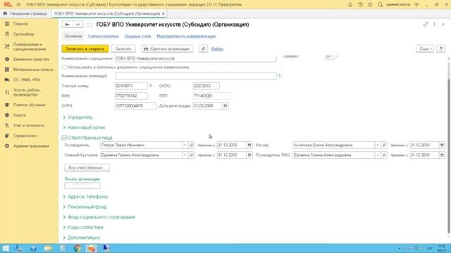Open File Explorer from taskbar

click(x=48, y=248)
